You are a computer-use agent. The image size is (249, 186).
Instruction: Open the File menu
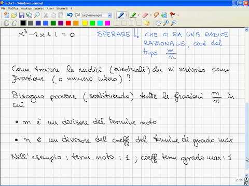pyautogui.click(x=3, y=8)
